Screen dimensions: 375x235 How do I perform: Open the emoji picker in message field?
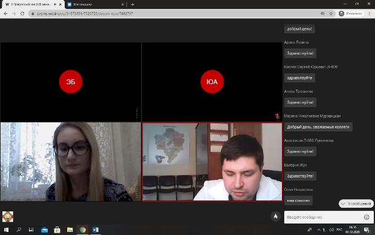pos(367,217)
